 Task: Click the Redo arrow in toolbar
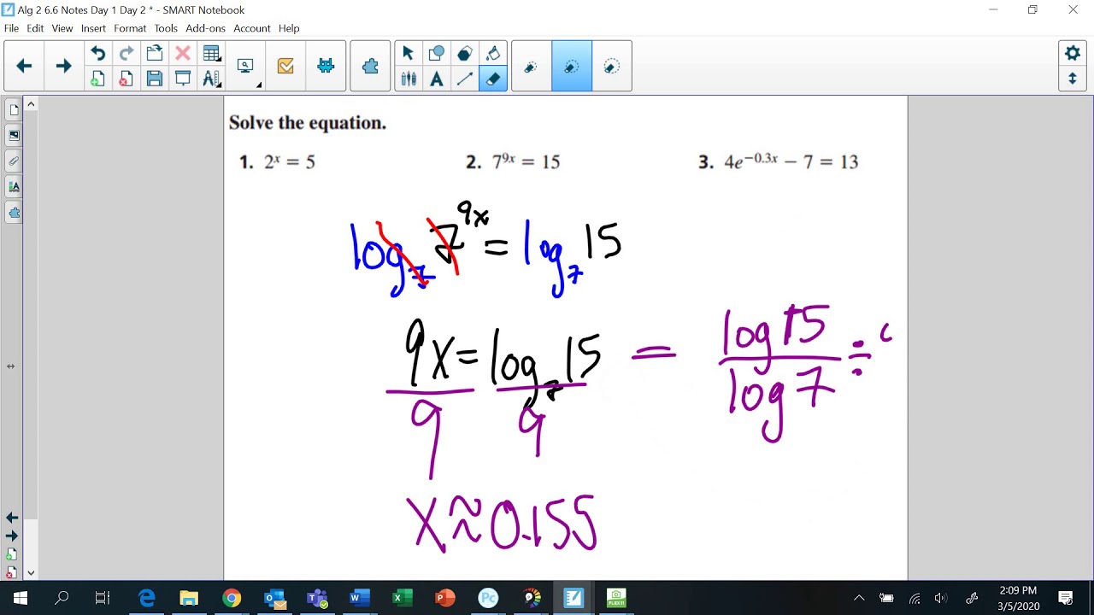[x=126, y=54]
